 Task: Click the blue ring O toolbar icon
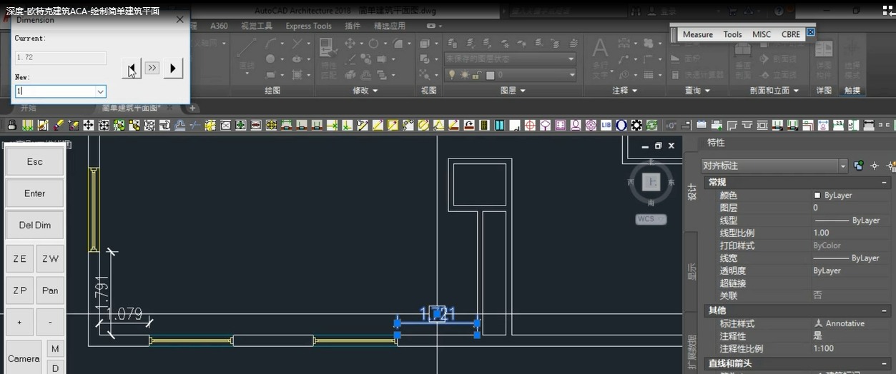(621, 125)
